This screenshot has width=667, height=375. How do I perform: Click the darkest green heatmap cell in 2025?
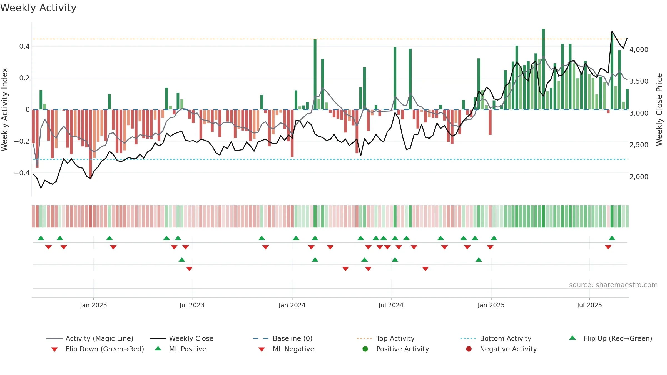coord(544,216)
